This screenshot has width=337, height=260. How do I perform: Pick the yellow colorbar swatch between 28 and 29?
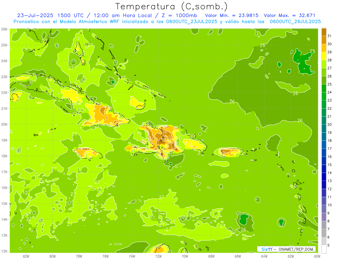click(x=324, y=56)
